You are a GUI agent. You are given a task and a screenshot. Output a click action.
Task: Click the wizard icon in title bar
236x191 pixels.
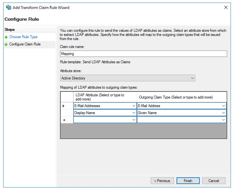point(9,7)
